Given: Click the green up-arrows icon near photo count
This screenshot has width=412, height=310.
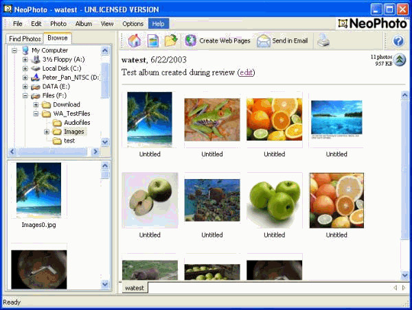Looking at the screenshot, I should [400, 60].
